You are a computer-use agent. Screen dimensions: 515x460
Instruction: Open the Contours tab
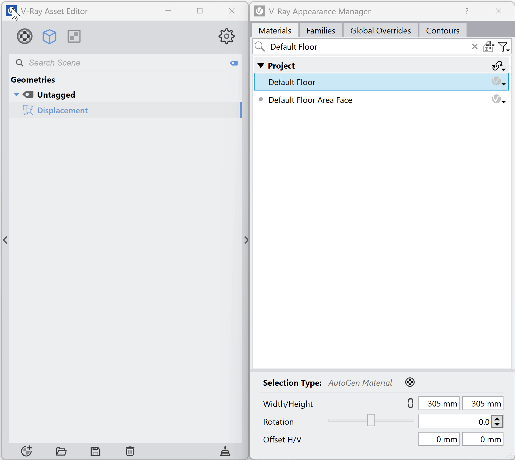pos(443,30)
